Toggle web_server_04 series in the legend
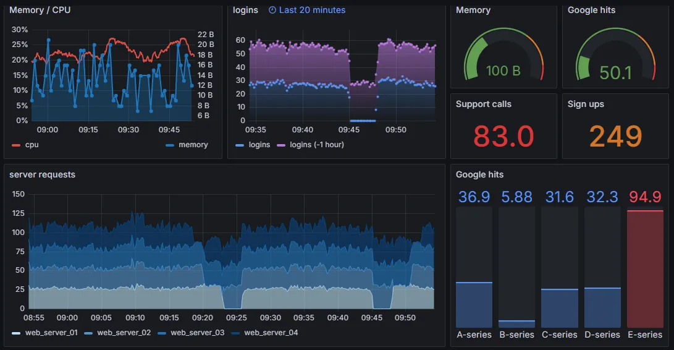Image resolution: width=674 pixels, height=350 pixels. click(x=271, y=333)
